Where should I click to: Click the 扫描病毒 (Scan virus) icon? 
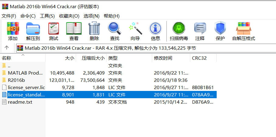pyautogui.click(x=179, y=28)
